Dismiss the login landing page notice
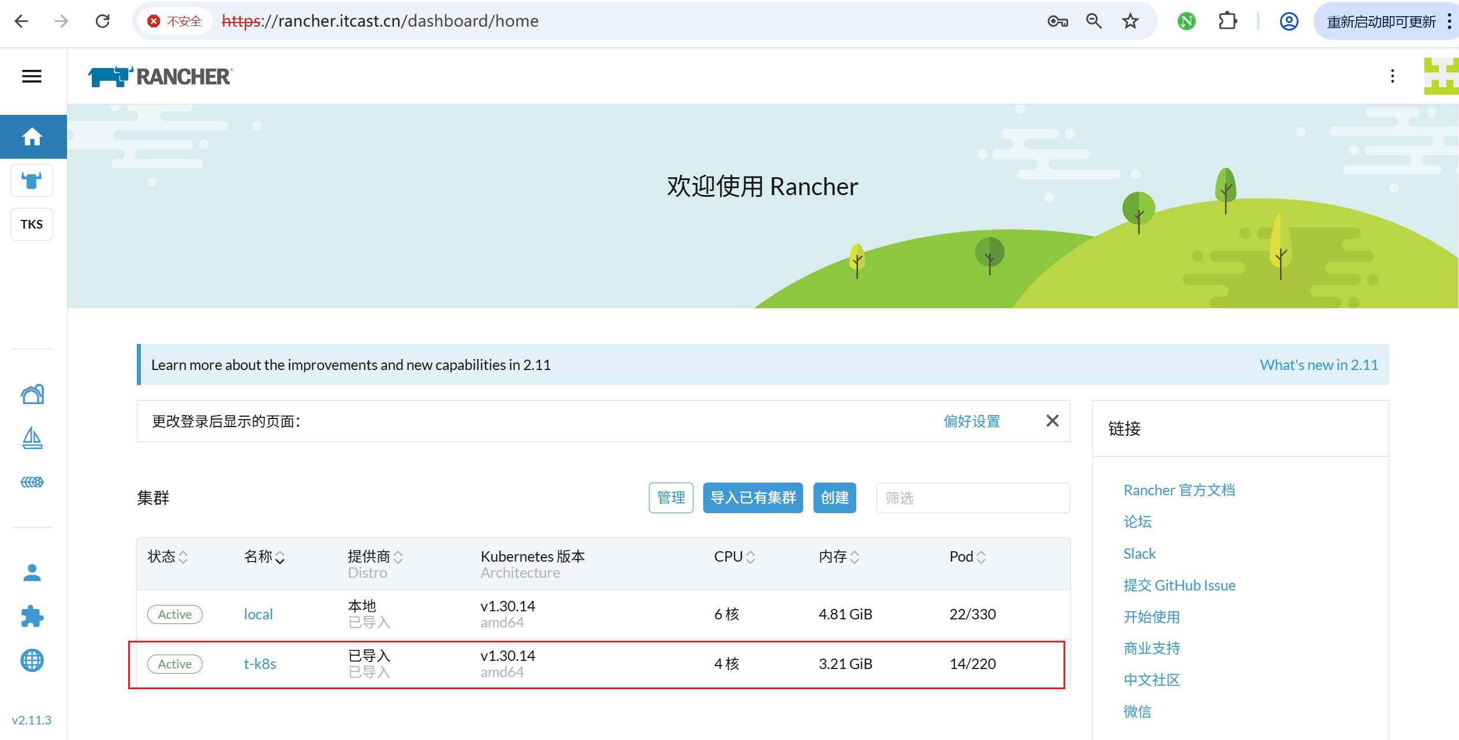This screenshot has width=1459, height=740. point(1053,421)
